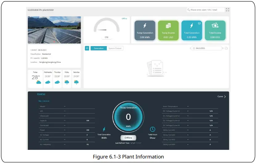Click PV Capacity 1.00 kW text
The height and width of the screenshot is (164, 257).
point(39,58)
